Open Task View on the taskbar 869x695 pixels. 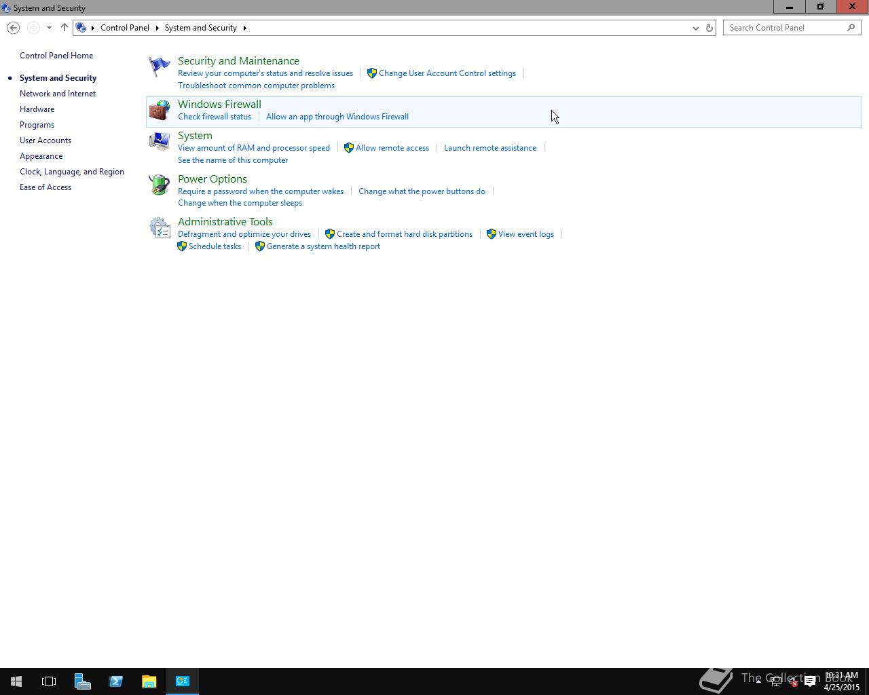coord(49,681)
